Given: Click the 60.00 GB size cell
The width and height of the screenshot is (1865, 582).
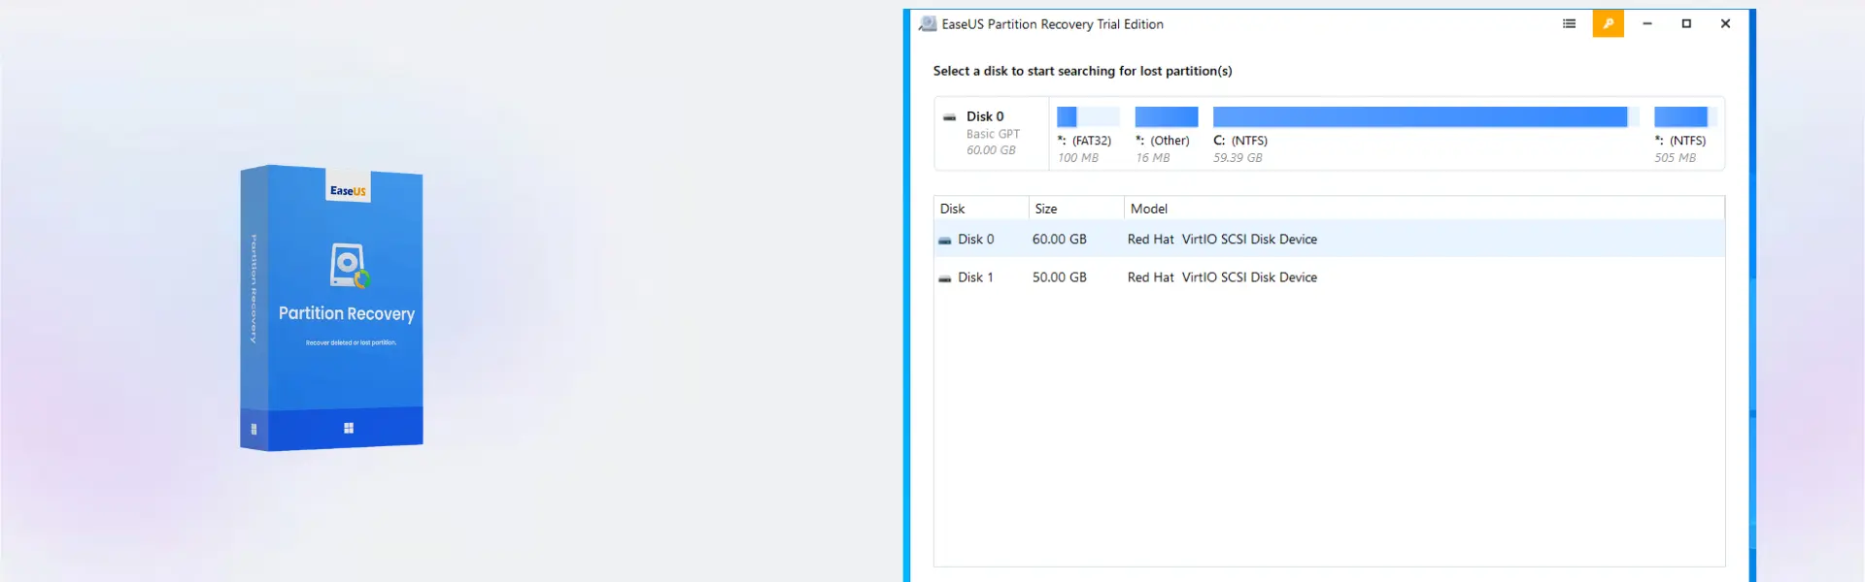Looking at the screenshot, I should pyautogui.click(x=1059, y=240).
